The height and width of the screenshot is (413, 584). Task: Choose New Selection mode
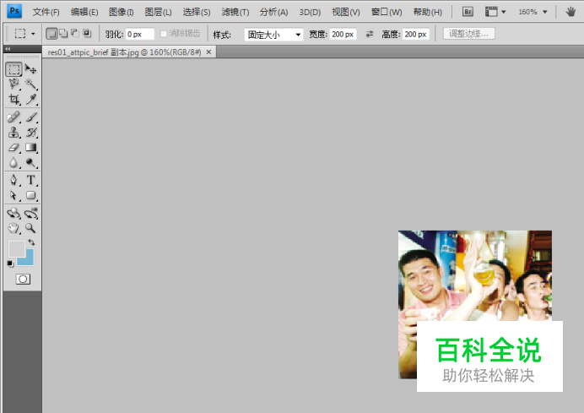click(x=51, y=34)
